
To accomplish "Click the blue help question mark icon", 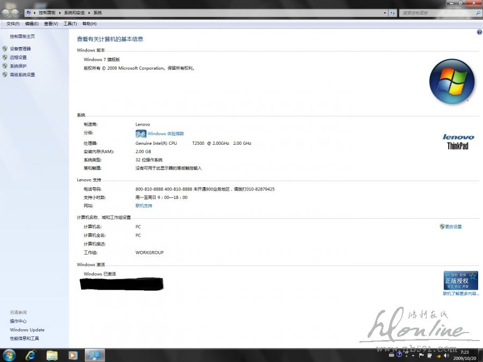I will click(479, 32).
